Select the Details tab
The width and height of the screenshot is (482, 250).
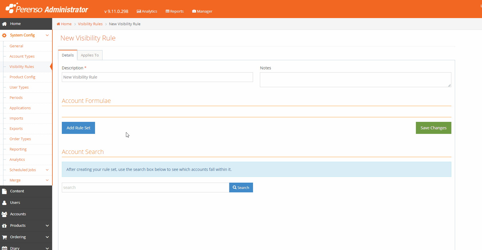point(68,55)
